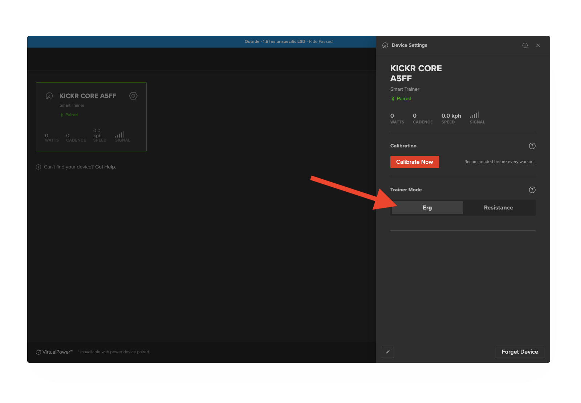
Task: Click the trainer icon on the KICKR CORE card
Action: [x=49, y=96]
